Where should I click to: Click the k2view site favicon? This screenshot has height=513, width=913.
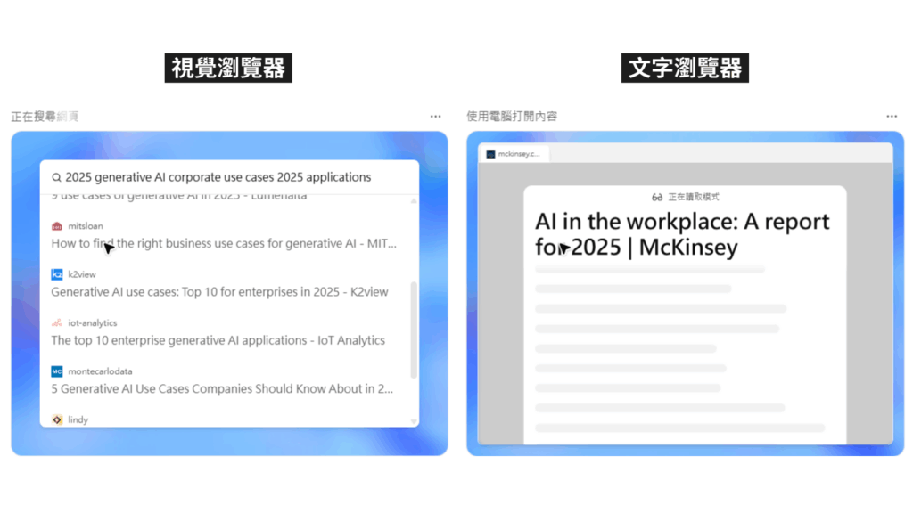click(56, 274)
